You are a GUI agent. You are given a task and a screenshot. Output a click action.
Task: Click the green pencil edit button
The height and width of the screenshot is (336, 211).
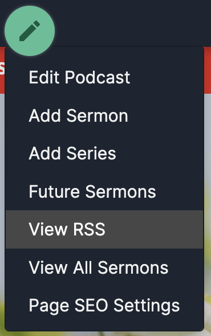30,31
